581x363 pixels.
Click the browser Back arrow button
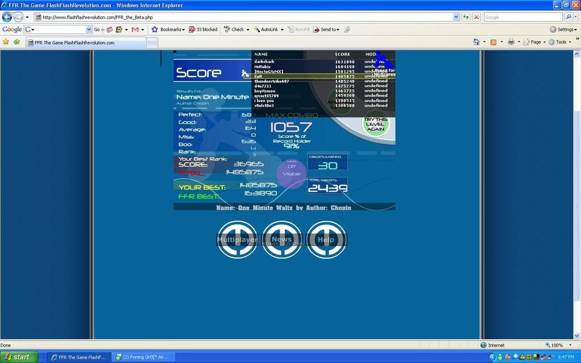click(x=7, y=17)
